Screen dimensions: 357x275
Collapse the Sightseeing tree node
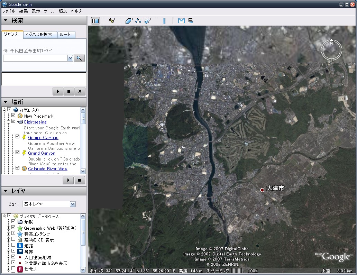[8, 122]
